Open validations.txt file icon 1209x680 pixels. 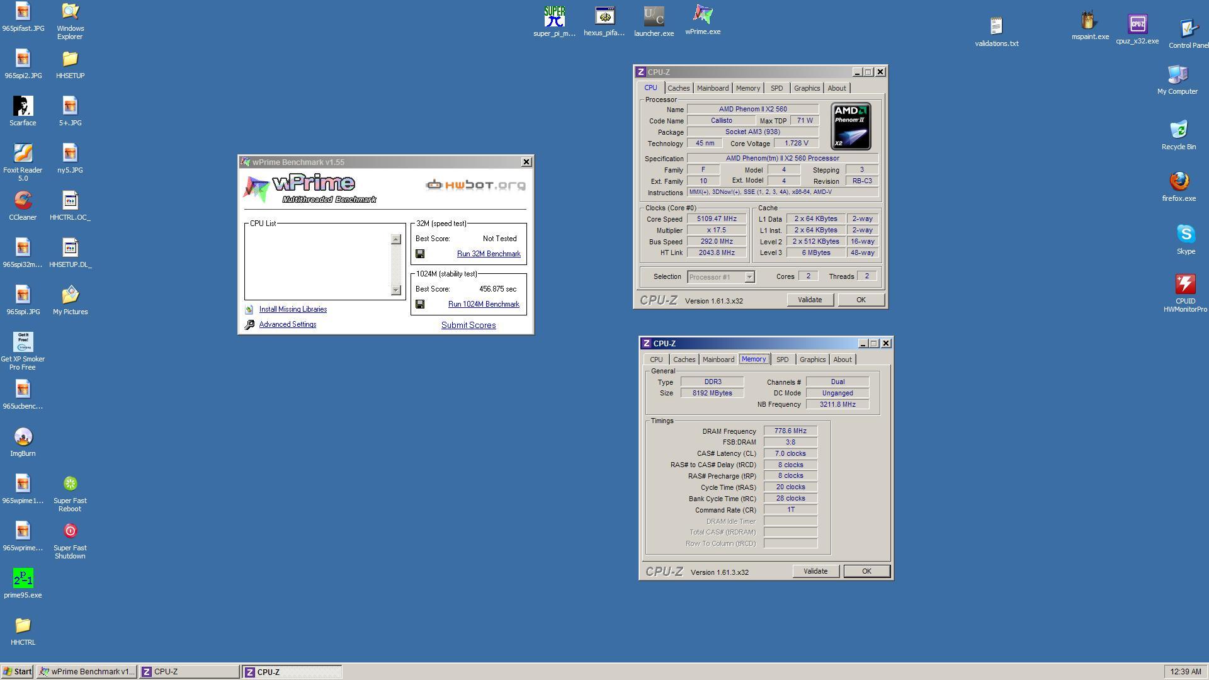[996, 31]
